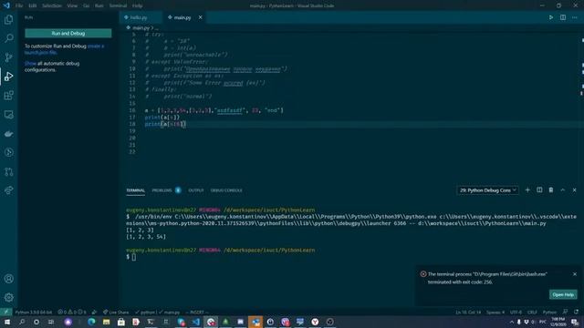This screenshot has width=584, height=328.
Task: Open Microsoft Edge from the taskbar
Action: pos(91,322)
